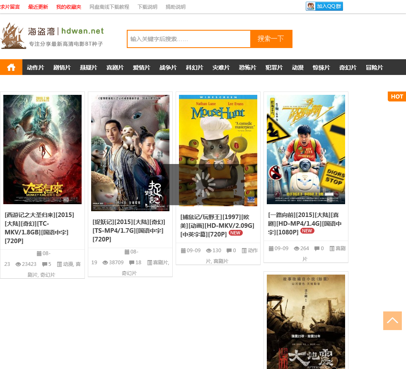Open the 捉妖记 movie poster

tap(130, 153)
